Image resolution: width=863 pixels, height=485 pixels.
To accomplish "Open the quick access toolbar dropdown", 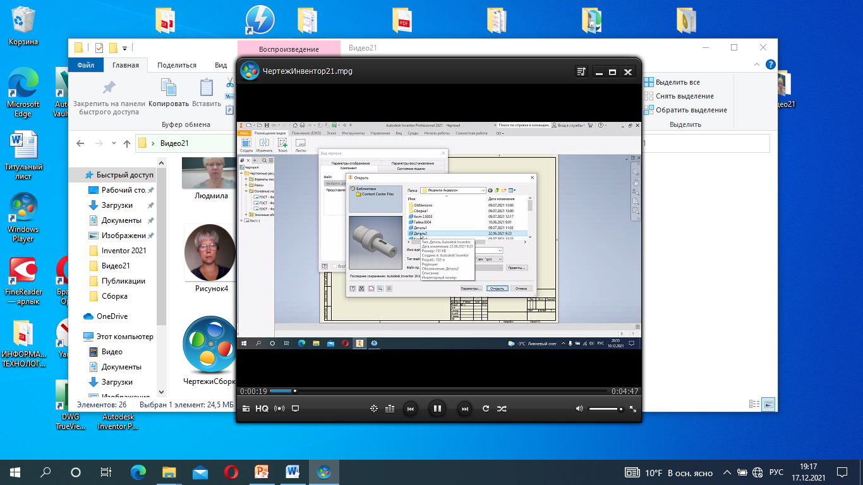I will point(125,48).
